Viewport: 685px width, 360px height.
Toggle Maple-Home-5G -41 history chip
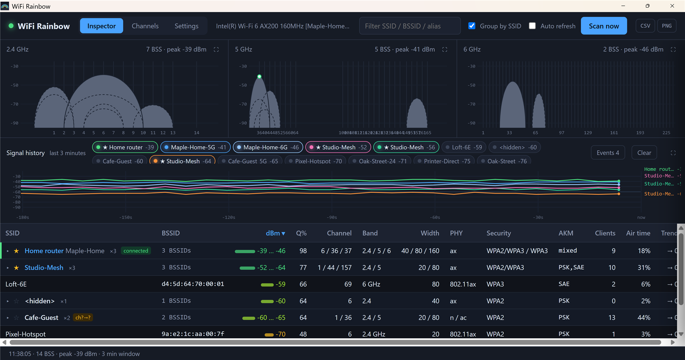pyautogui.click(x=195, y=147)
